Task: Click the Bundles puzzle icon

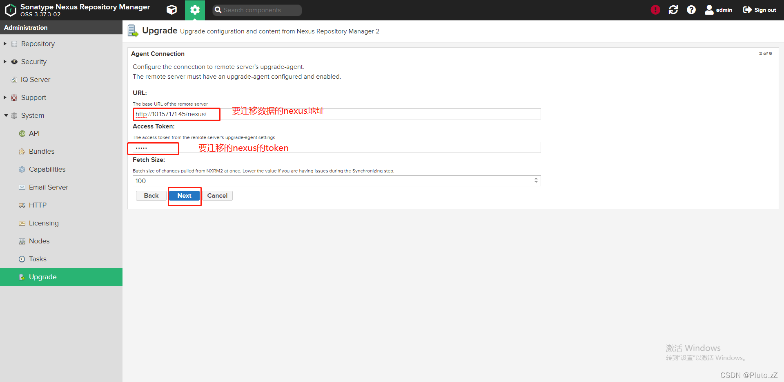Action: pyautogui.click(x=22, y=151)
